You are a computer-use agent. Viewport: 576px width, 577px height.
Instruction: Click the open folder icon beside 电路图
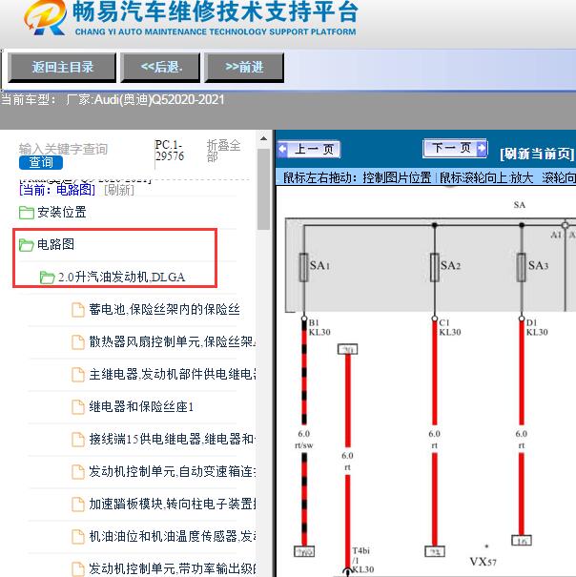27,245
